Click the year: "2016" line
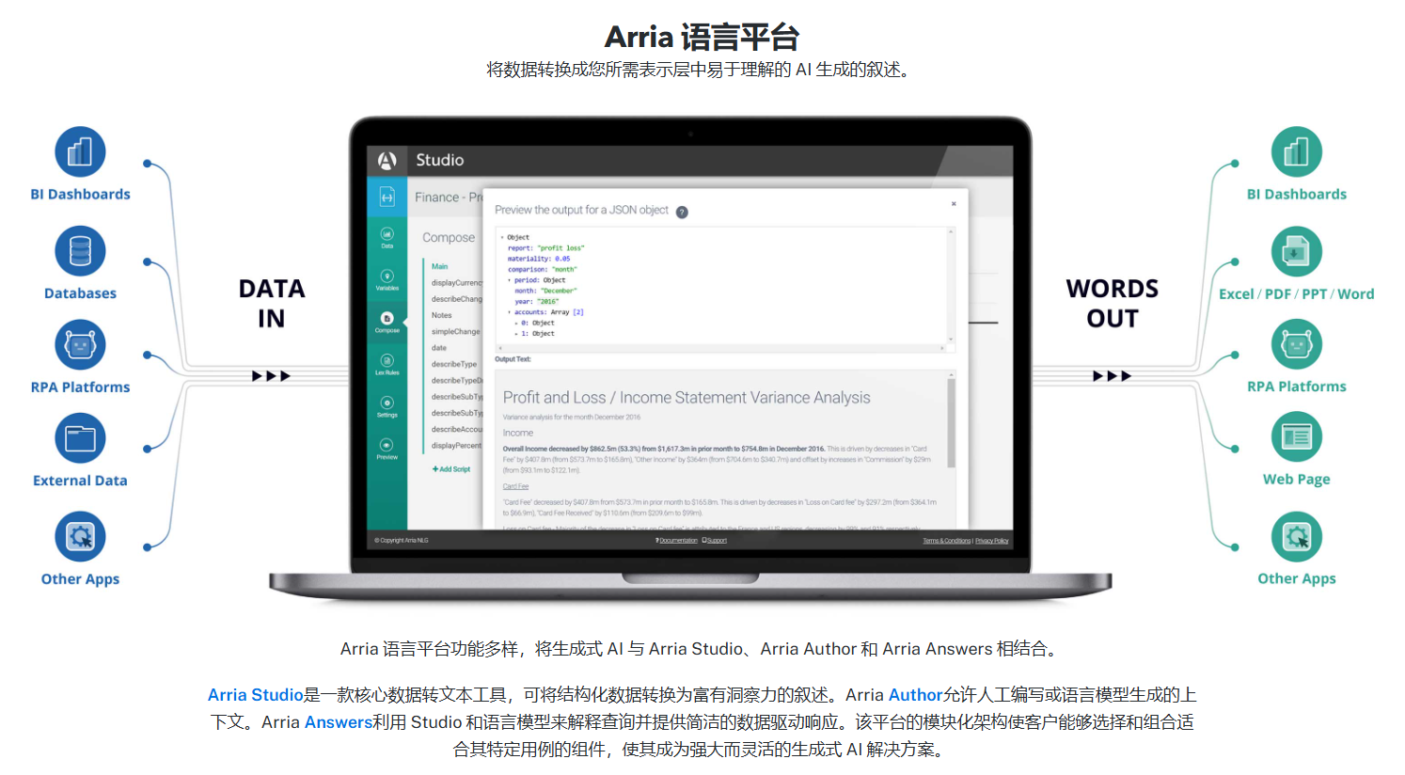This screenshot has height=775, width=1405. (x=536, y=302)
